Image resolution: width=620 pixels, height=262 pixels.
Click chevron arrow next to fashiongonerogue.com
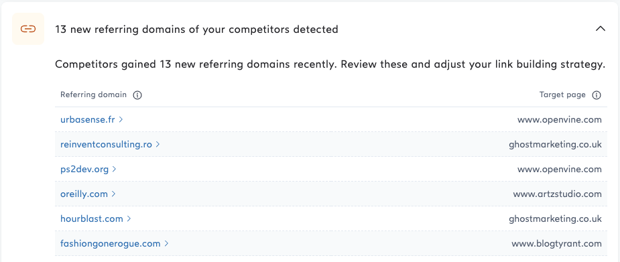166,243
